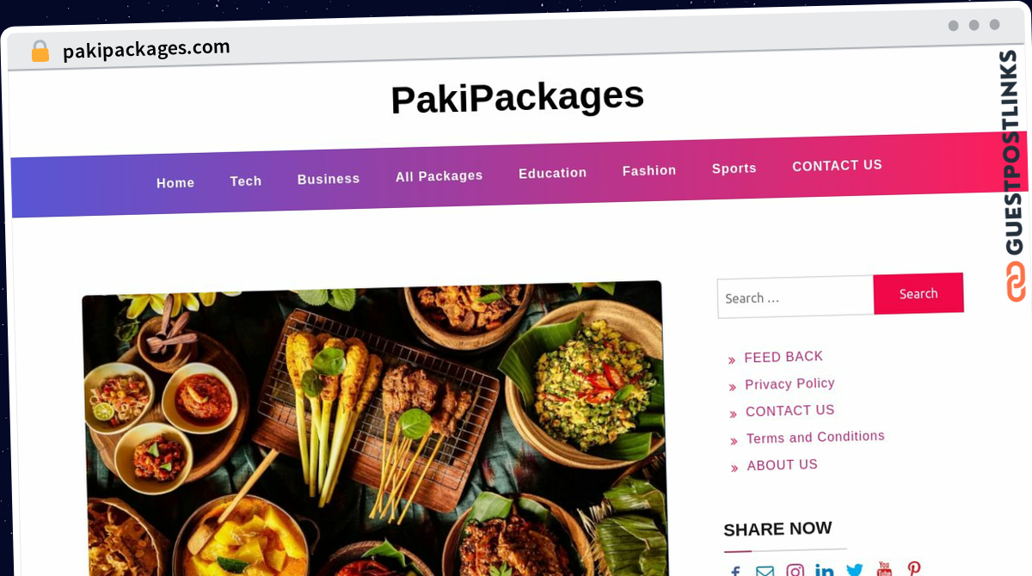Click the food platter featured image

(375, 430)
